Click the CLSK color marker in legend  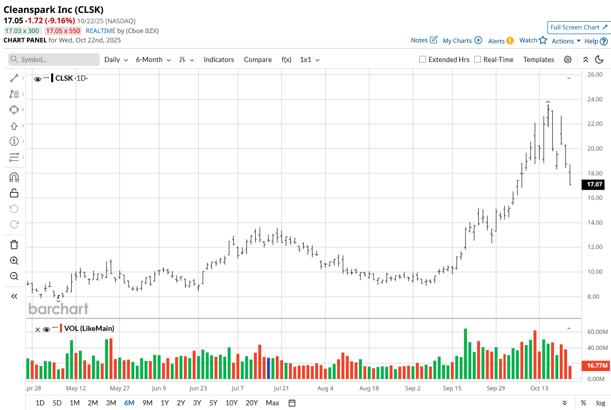point(52,78)
